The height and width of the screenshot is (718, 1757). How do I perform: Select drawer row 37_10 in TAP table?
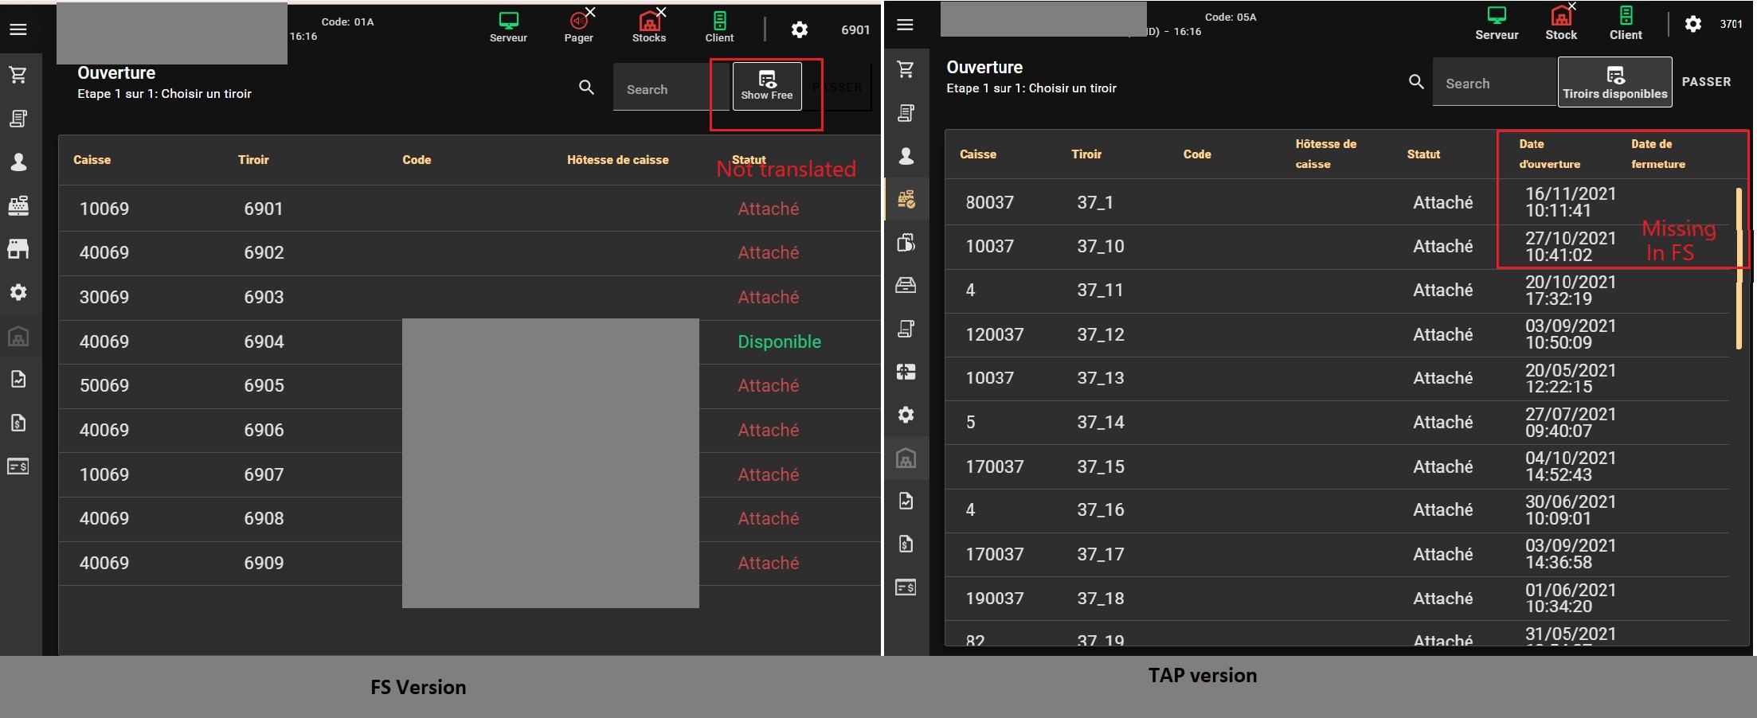click(x=1338, y=247)
